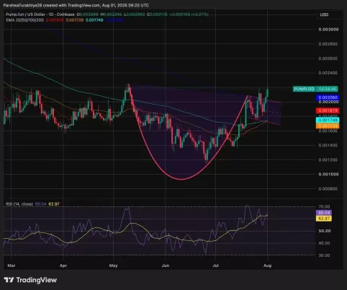The height and width of the screenshot is (290, 347).
Task: Click the 0.003000 price axis label
Action: [x=328, y=30]
